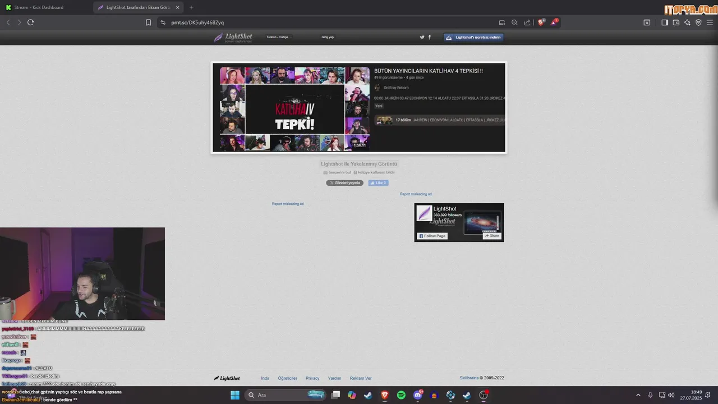This screenshot has width=718, height=404.
Task: Click right Report misleading ad link
Action: 416,194
